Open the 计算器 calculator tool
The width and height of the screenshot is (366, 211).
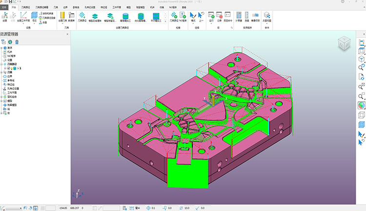pos(239,16)
